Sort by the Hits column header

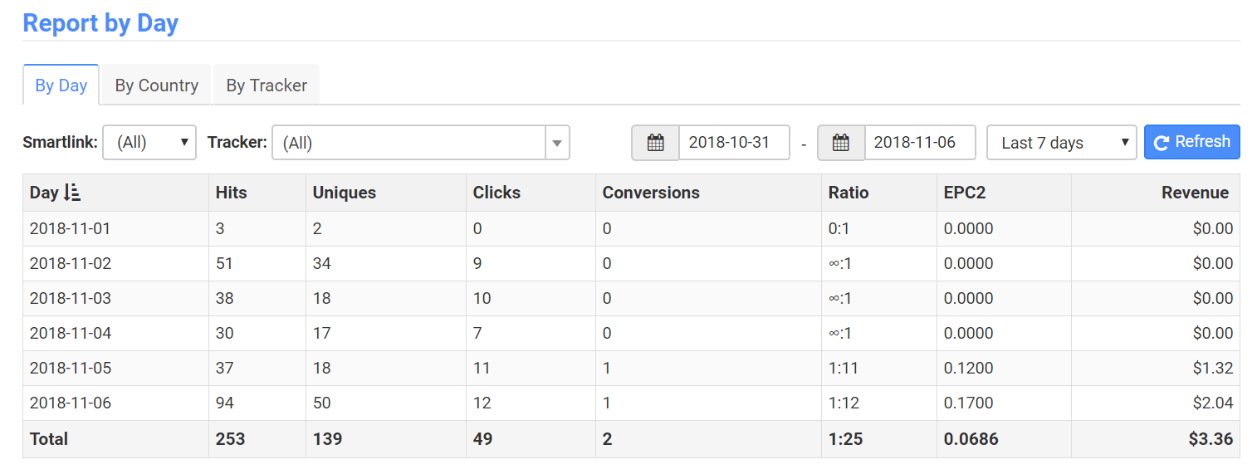(231, 193)
